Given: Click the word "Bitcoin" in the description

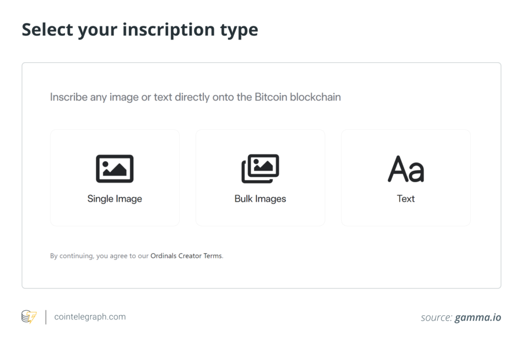Looking at the screenshot, I should click(271, 97).
